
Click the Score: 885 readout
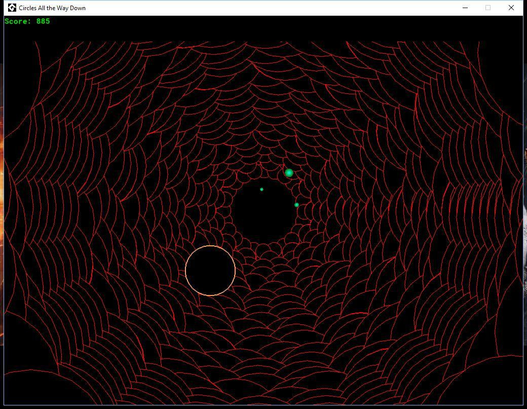coord(27,21)
